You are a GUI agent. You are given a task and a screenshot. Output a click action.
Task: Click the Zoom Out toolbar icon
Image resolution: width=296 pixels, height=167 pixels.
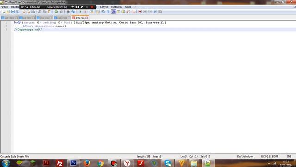(x=85, y=12)
